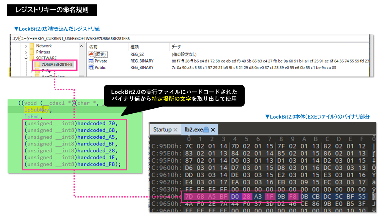Expand the Network registry key
This screenshot has width=380, height=216.
coord(26,46)
